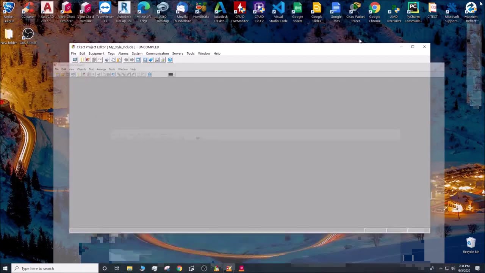Image resolution: width=485 pixels, height=273 pixels.
Task: Click the Citect Explorer monitor toolbar icon
Action: click(x=75, y=60)
